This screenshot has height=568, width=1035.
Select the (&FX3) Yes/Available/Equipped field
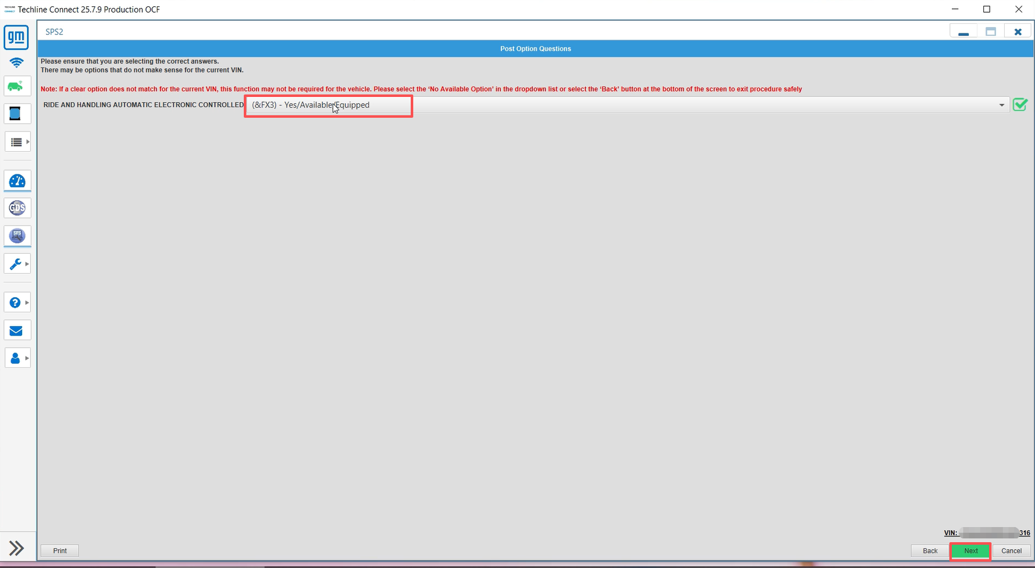click(x=328, y=106)
